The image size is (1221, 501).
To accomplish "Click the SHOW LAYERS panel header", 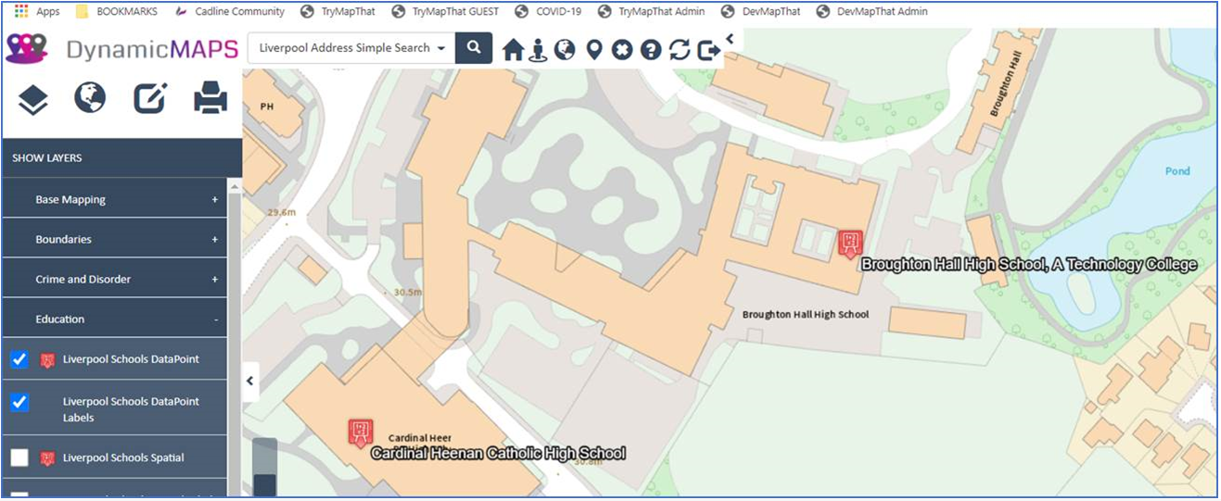I will click(121, 158).
